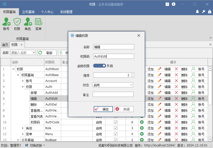Switch to the 首页 document tab

coord(5,45)
